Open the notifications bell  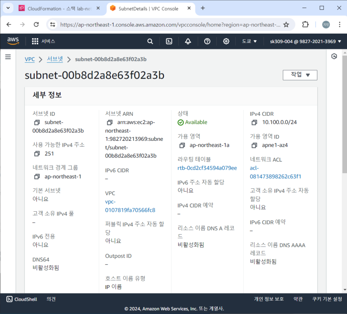188,41
